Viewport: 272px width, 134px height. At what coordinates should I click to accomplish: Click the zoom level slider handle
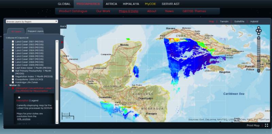[259, 61]
